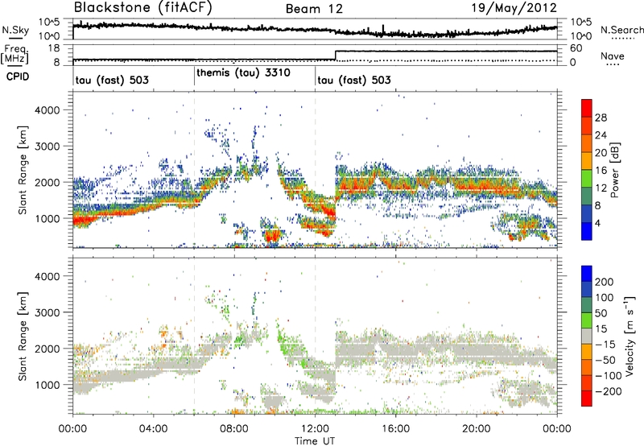Screen dimensions: 644x446
Task: Click the 'Freq. [MHz]' axis label
Action: 14,55
